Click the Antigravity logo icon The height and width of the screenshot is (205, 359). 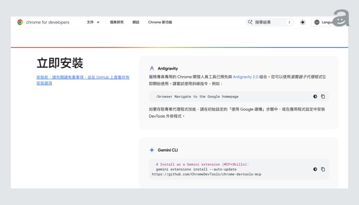pos(152,68)
